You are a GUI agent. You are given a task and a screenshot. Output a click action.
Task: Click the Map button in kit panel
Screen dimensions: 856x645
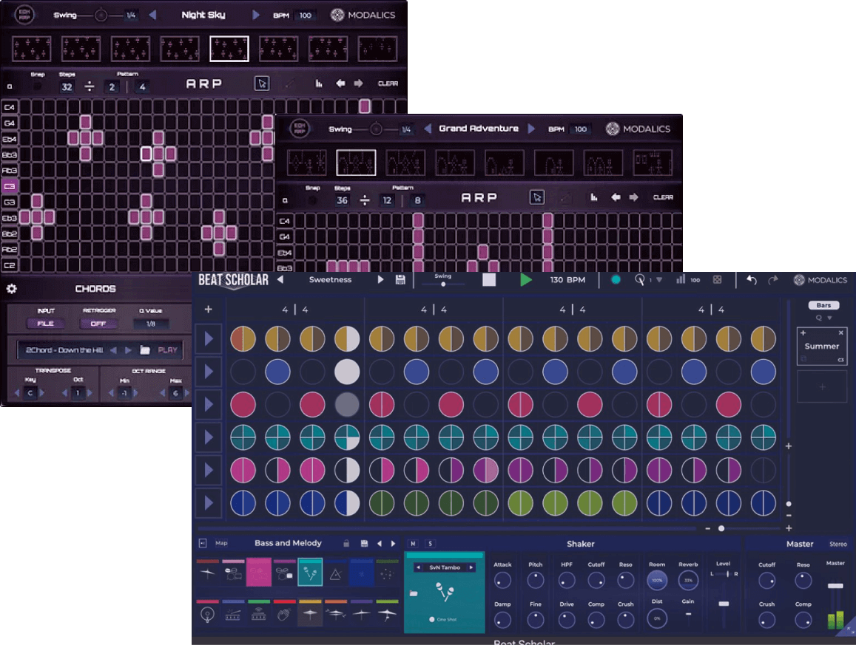tap(221, 543)
